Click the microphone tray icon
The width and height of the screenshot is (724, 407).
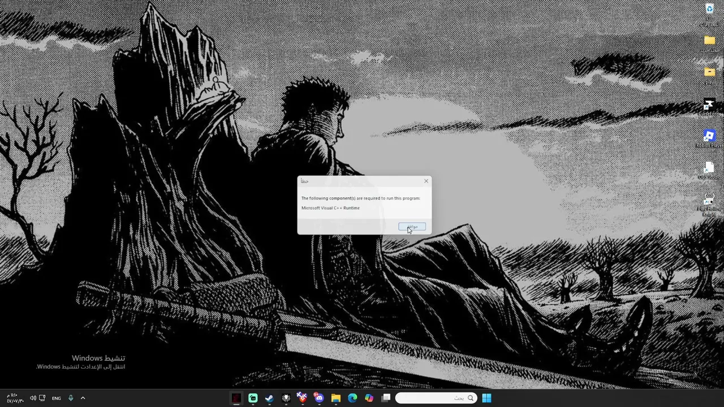71,398
